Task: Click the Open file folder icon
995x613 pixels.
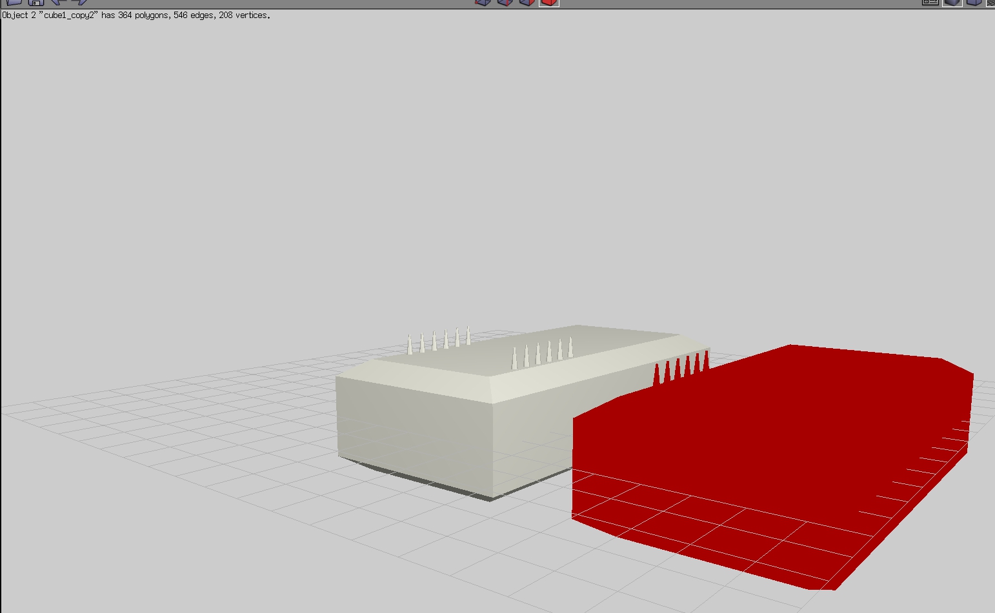Action: (x=14, y=2)
